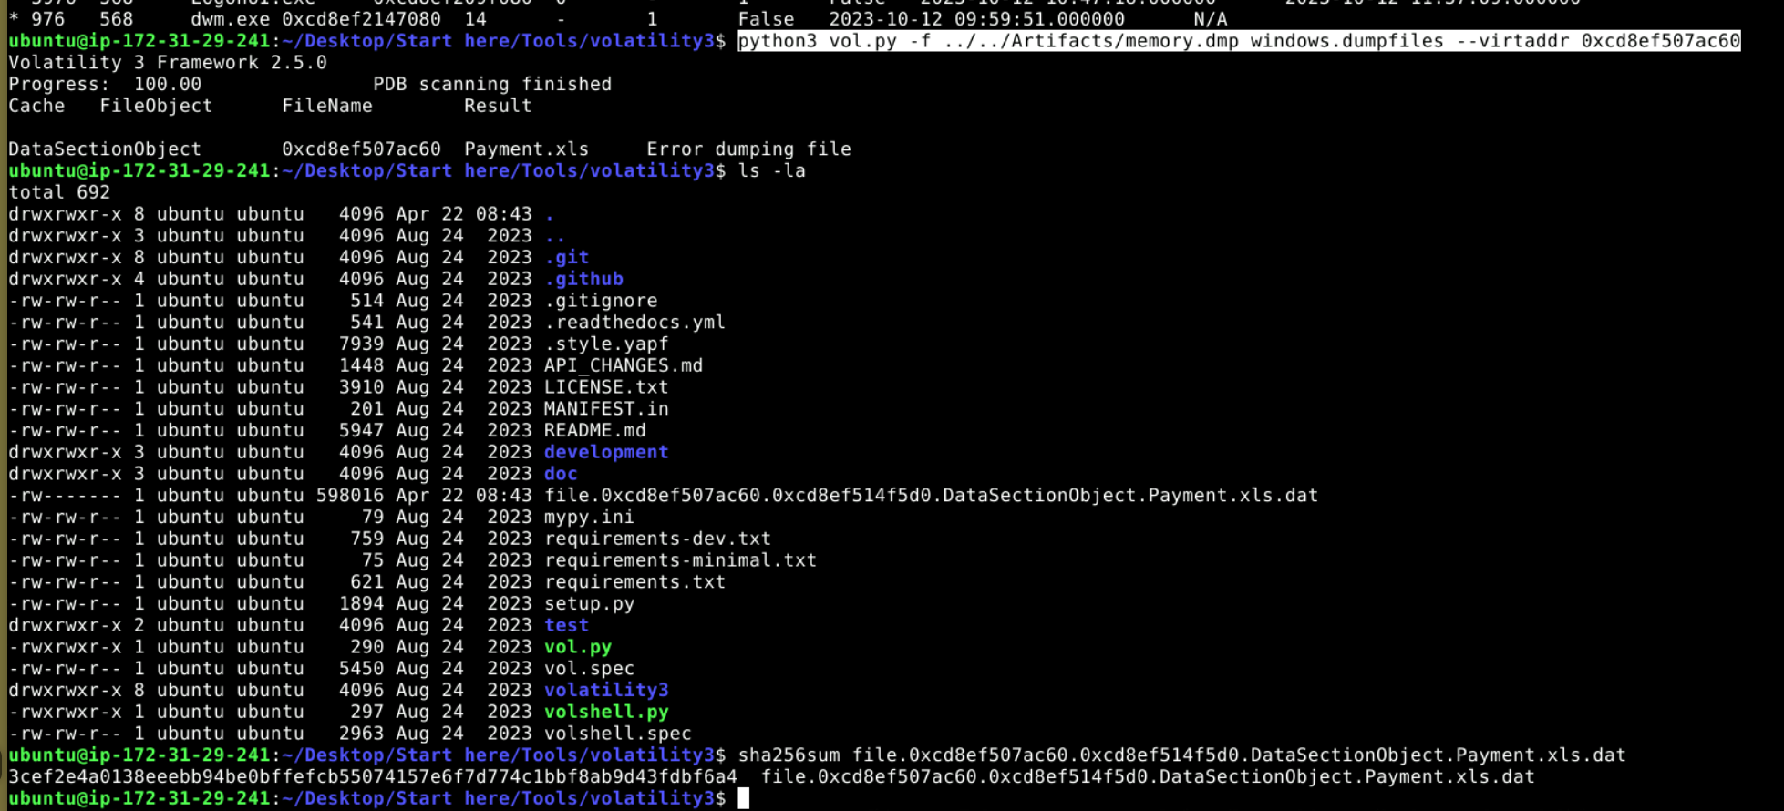Click the doc directory in the listing
Viewport: 1784px width, 811px height.
560,474
